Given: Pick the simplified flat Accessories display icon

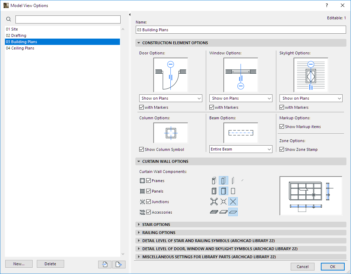Looking at the screenshot, I should coord(233,212).
